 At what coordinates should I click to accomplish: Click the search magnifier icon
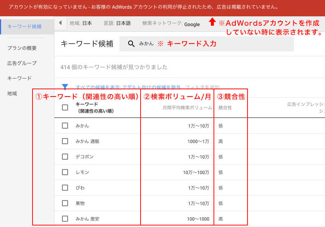click(131, 44)
